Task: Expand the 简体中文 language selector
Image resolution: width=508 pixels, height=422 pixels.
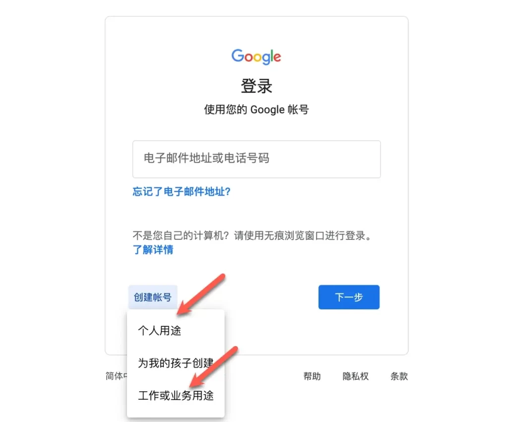Action: click(116, 376)
